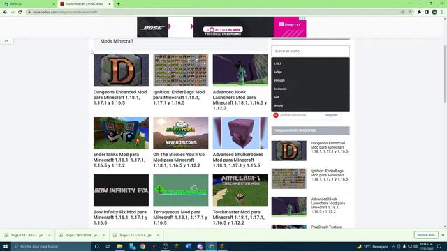Open Terraqueous Mod thumbnail
447x251 pixels.
click(x=181, y=190)
